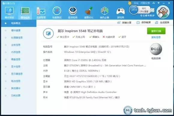Select the 硬件检测 hardware detection icon
174x116 pixels.
tap(25, 12)
